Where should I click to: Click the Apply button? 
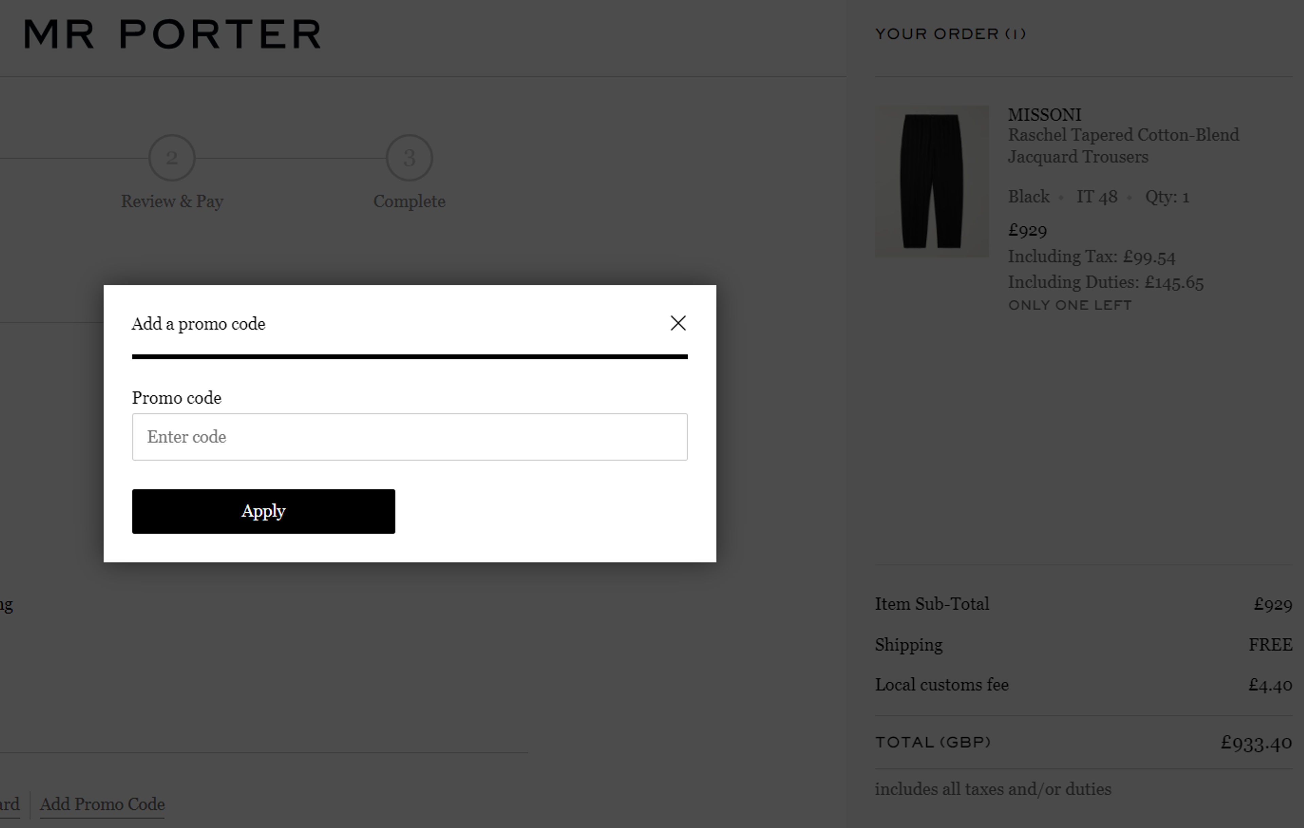coord(263,511)
